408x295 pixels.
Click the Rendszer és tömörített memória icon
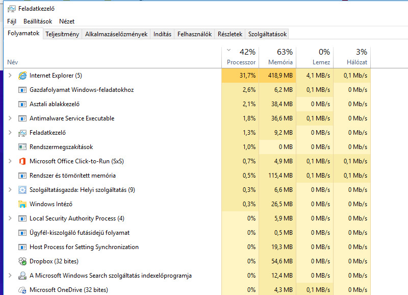click(22, 176)
